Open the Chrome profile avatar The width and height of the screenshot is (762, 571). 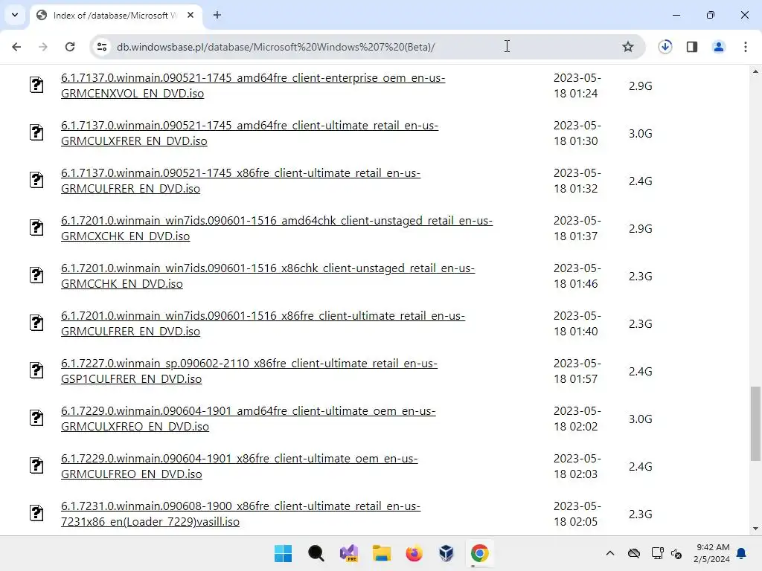coord(719,47)
